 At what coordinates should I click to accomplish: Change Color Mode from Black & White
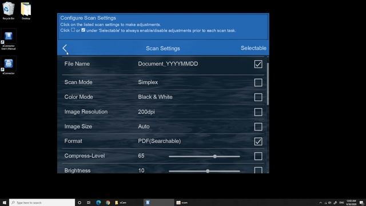(155, 97)
